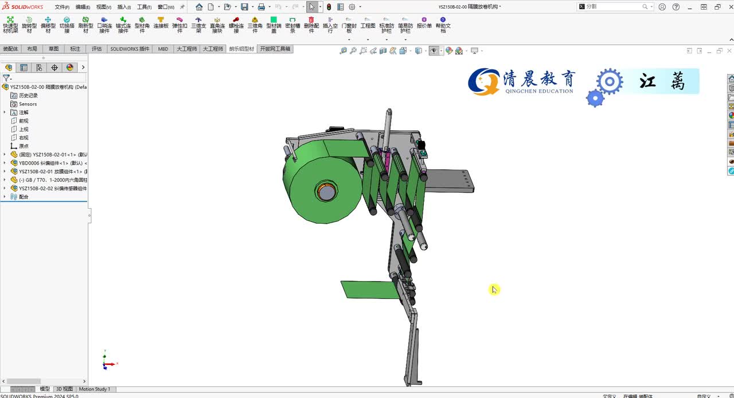Select the 历史记录 tree item

coord(24,96)
